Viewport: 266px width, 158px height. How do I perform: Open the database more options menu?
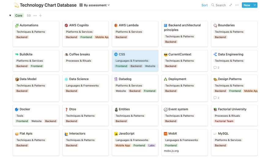tap(237, 5)
